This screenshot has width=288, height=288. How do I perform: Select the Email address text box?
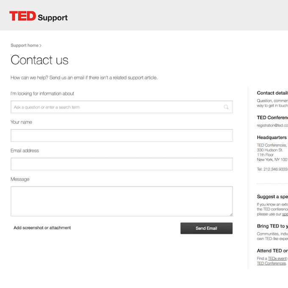pos(122,164)
